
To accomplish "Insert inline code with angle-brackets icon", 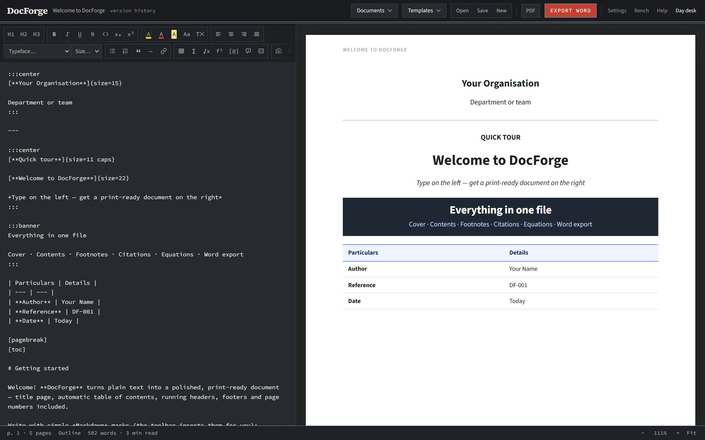I will pyautogui.click(x=105, y=34).
